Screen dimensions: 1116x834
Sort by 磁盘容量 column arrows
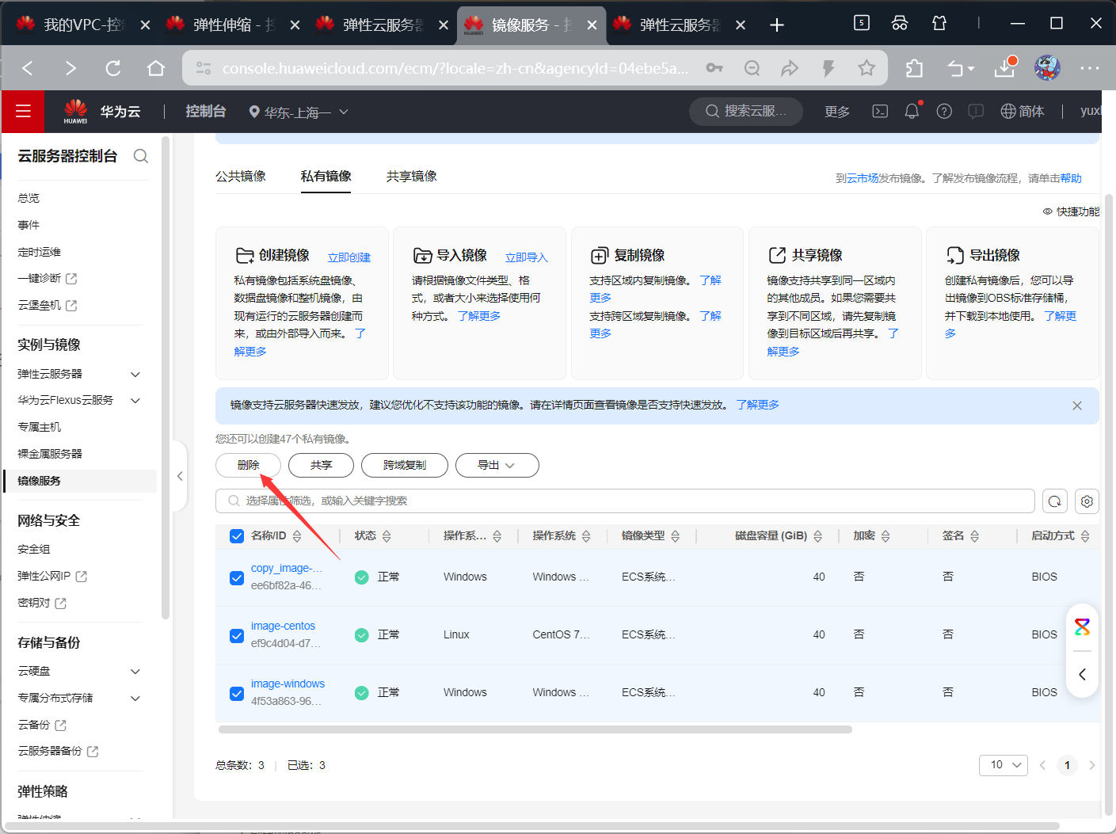click(818, 536)
